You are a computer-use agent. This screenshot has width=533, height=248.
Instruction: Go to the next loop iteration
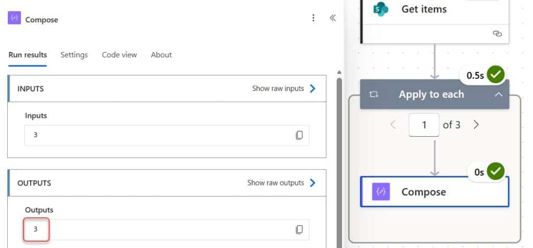(476, 125)
